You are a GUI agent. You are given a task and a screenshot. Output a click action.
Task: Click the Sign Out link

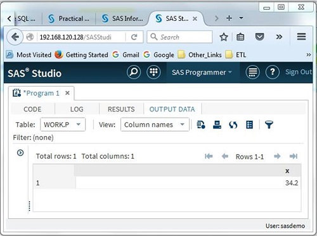[x=299, y=72]
